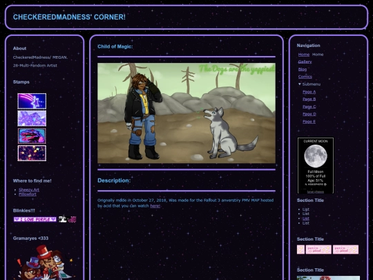Click the 'I Love Purple' blinkie
Viewport: 373px width, 280px height.
pyautogui.click(x=35, y=219)
